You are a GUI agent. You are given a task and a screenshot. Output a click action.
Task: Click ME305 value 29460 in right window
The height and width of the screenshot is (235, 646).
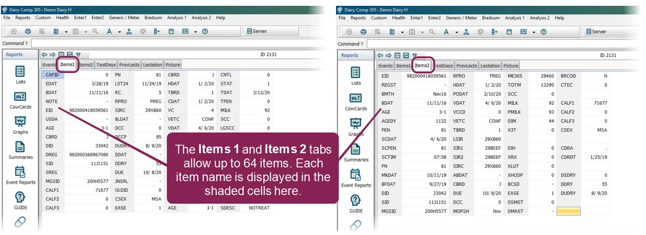(x=547, y=76)
